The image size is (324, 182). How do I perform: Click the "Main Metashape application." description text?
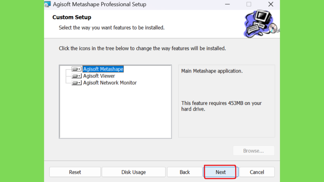pyautogui.click(x=212, y=71)
